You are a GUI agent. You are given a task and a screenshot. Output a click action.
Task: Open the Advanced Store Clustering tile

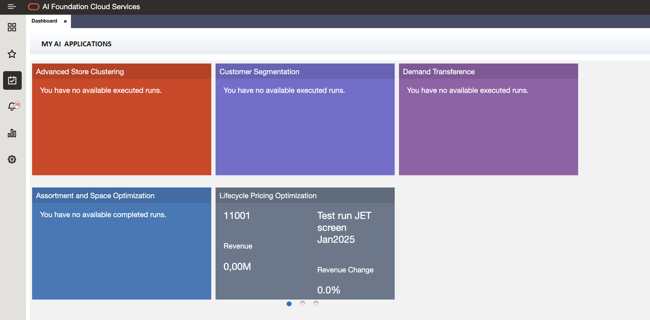click(122, 119)
